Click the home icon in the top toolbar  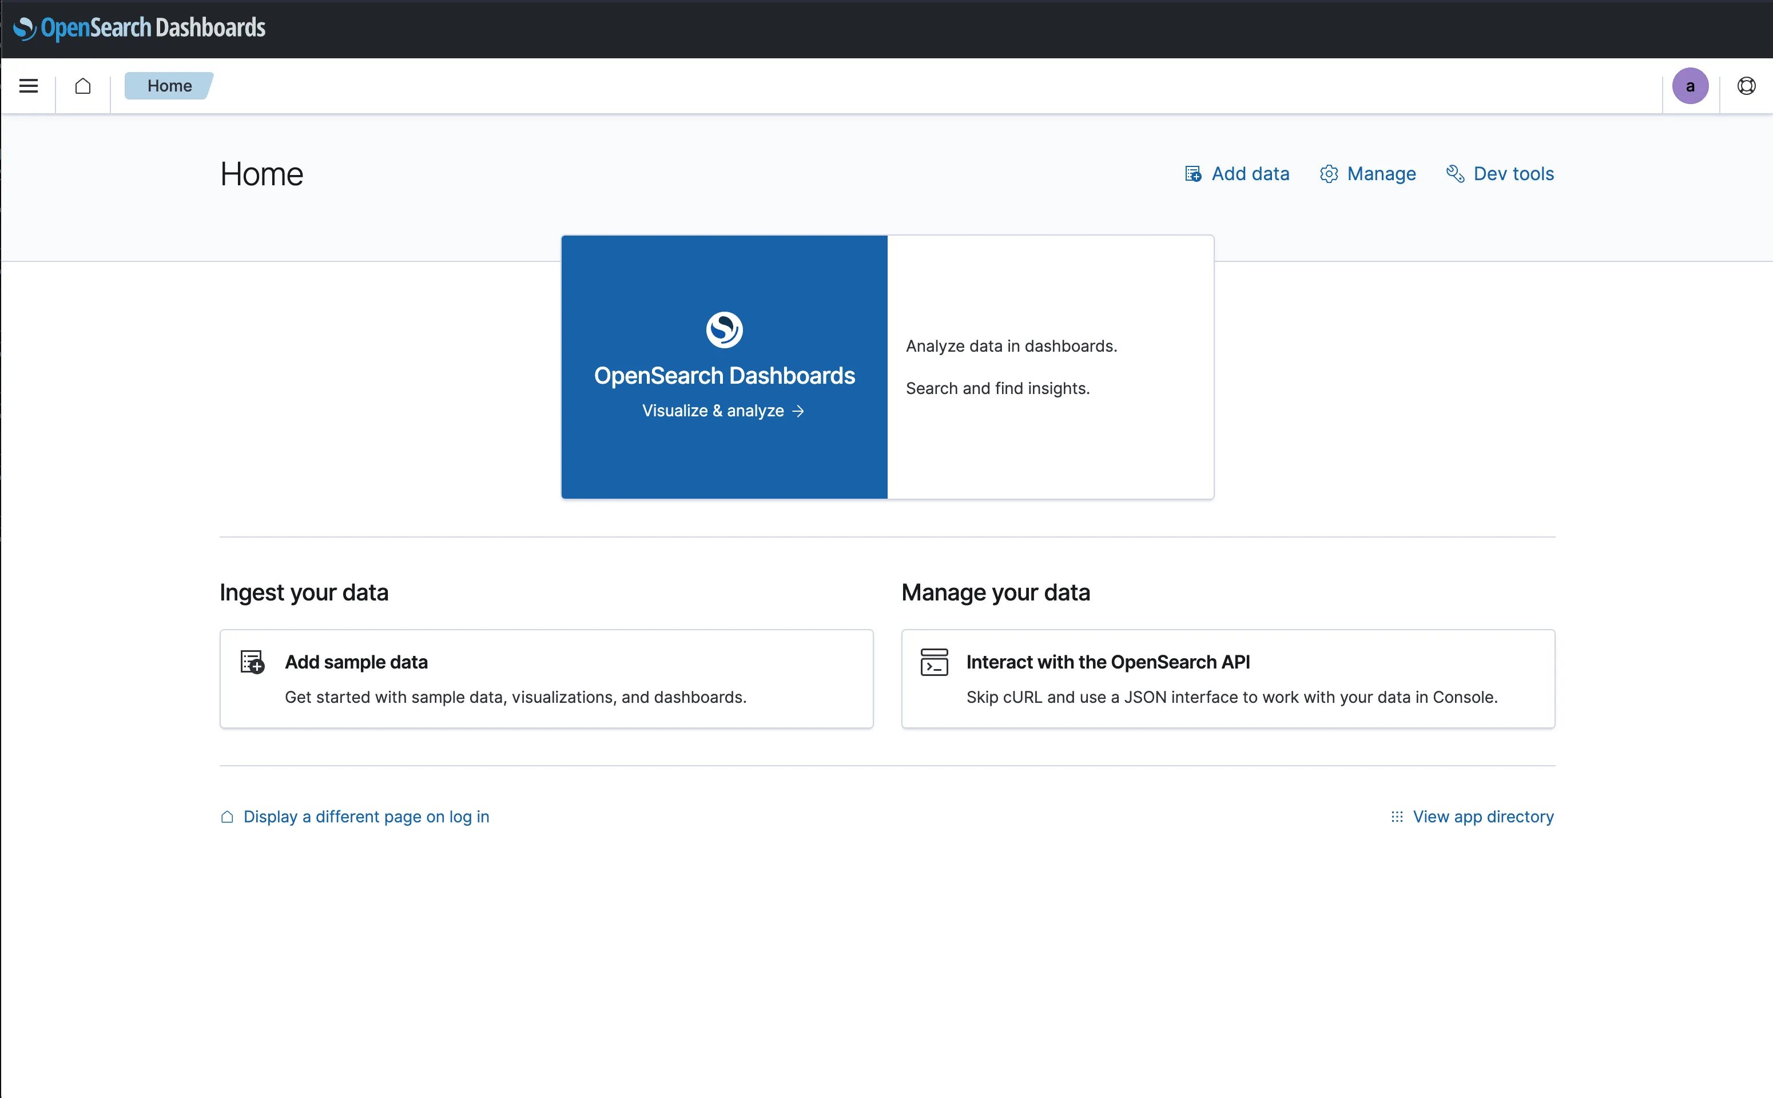point(82,86)
